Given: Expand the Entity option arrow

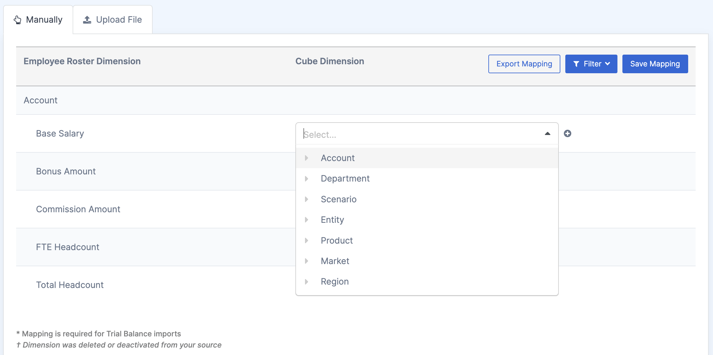Looking at the screenshot, I should click(x=307, y=220).
